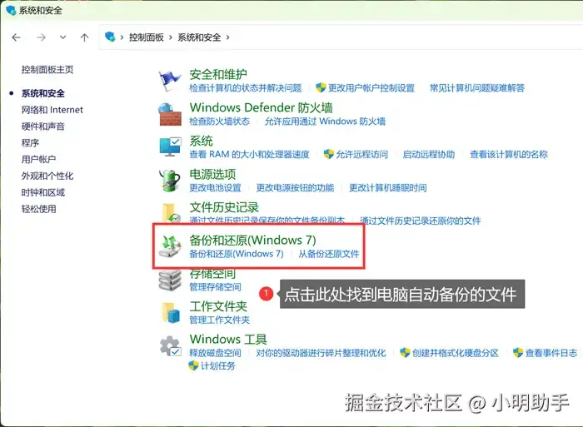This screenshot has width=583, height=427.
Task: Open 程序 category in the sidebar
Action: click(30, 142)
